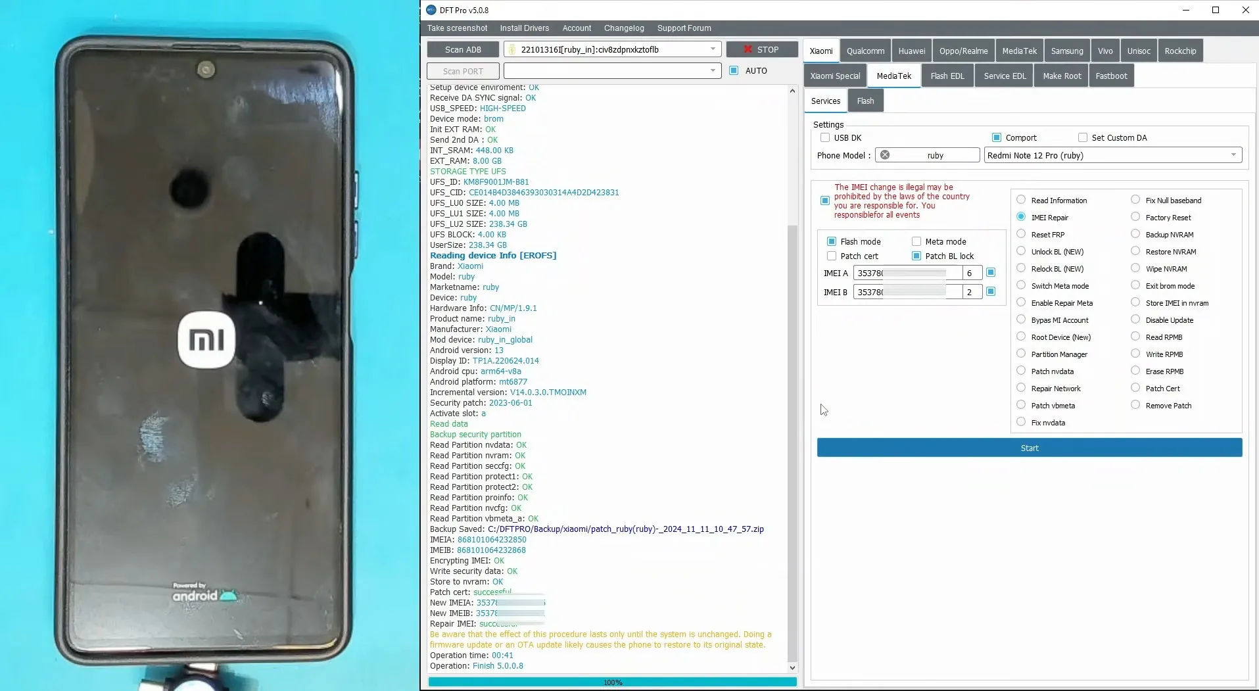
Task: Choose the Reset FRP option
Action: click(1021, 233)
